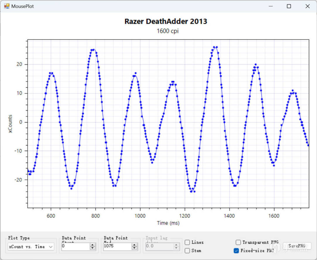
Task: Click the Data Point Start input field
Action: click(75, 247)
